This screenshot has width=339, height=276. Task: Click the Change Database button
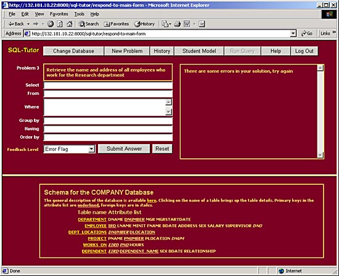click(73, 51)
